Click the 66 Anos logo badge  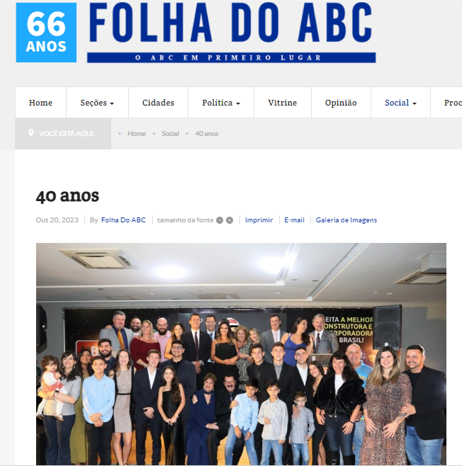(46, 33)
